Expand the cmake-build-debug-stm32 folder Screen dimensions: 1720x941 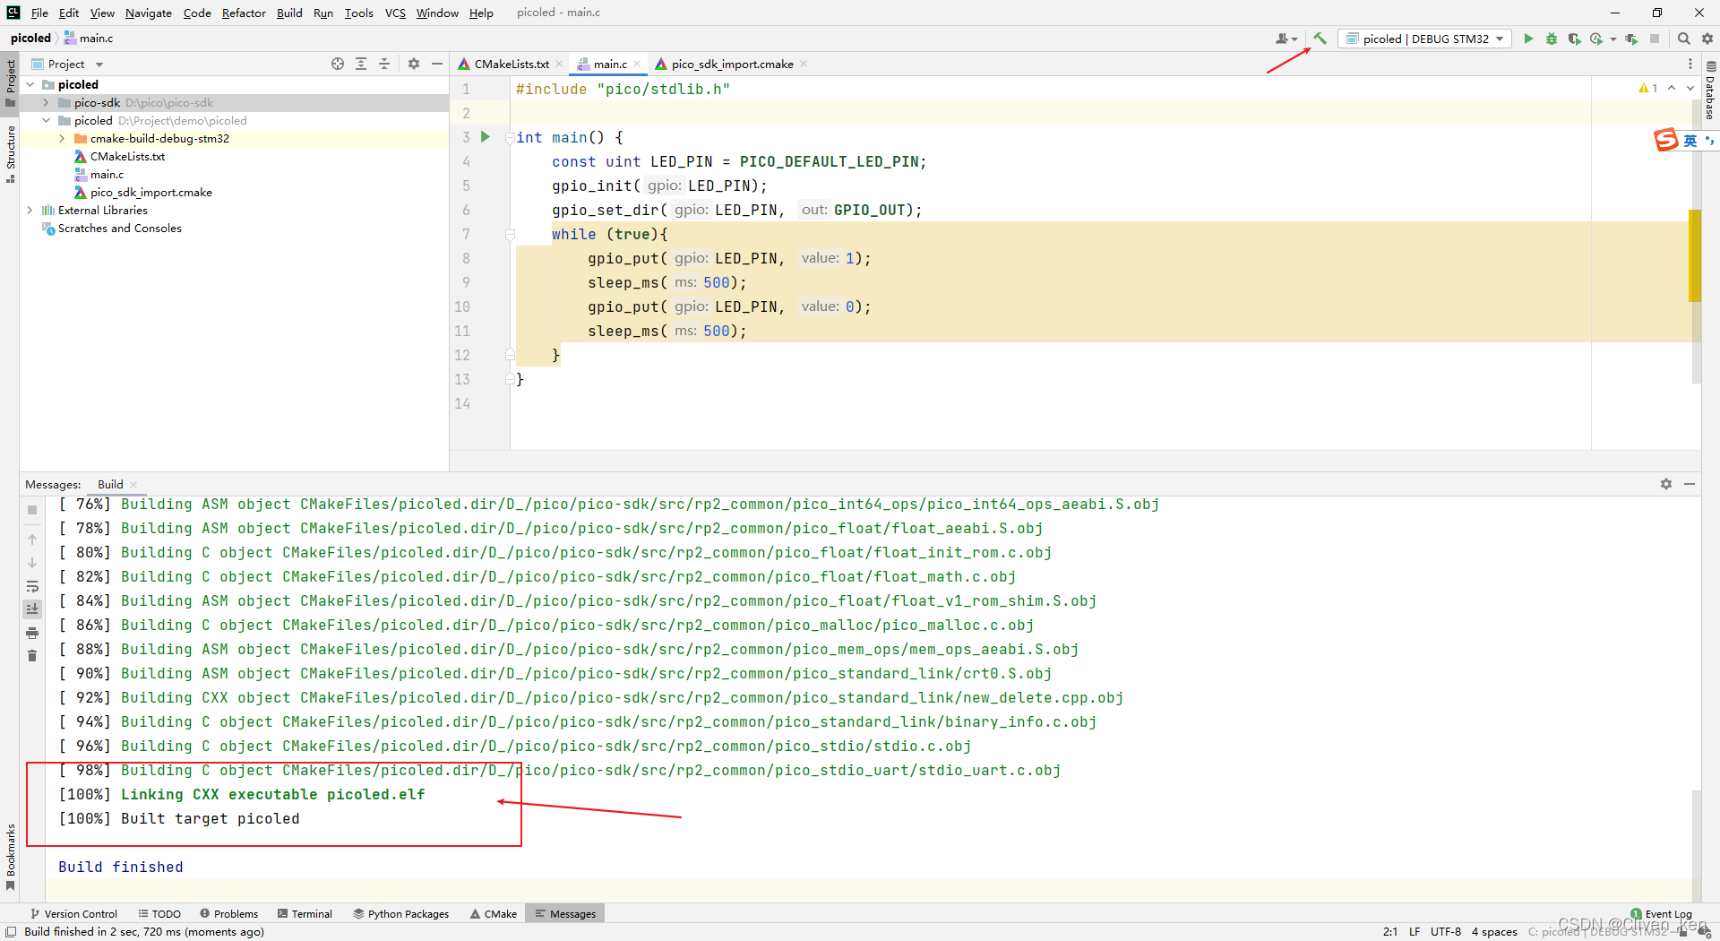[x=62, y=138]
